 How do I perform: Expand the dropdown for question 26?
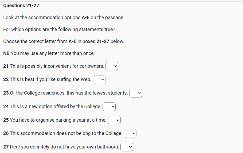(130, 133)
